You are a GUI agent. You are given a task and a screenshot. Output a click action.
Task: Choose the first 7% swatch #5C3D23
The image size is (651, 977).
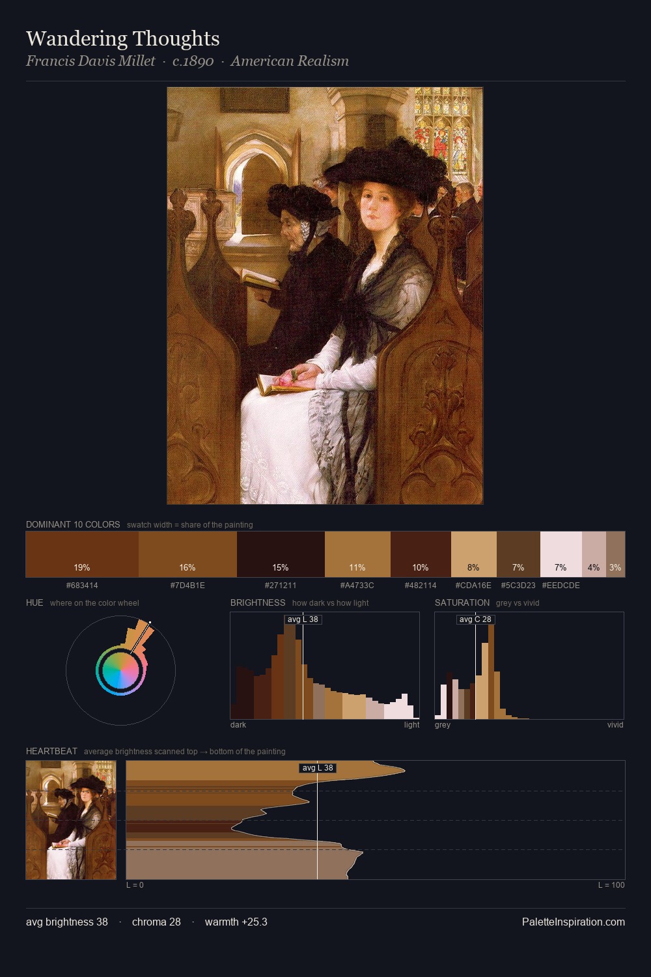518,554
